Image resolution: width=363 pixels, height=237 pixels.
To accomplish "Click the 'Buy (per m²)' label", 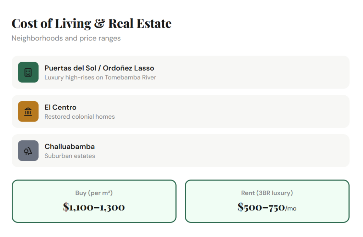I will point(94,193).
